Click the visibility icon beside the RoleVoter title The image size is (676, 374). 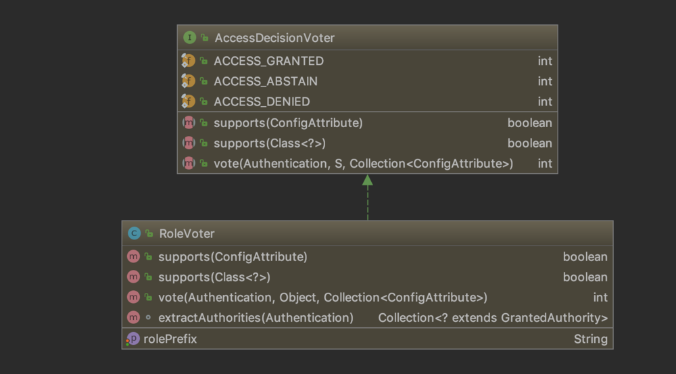tap(149, 233)
